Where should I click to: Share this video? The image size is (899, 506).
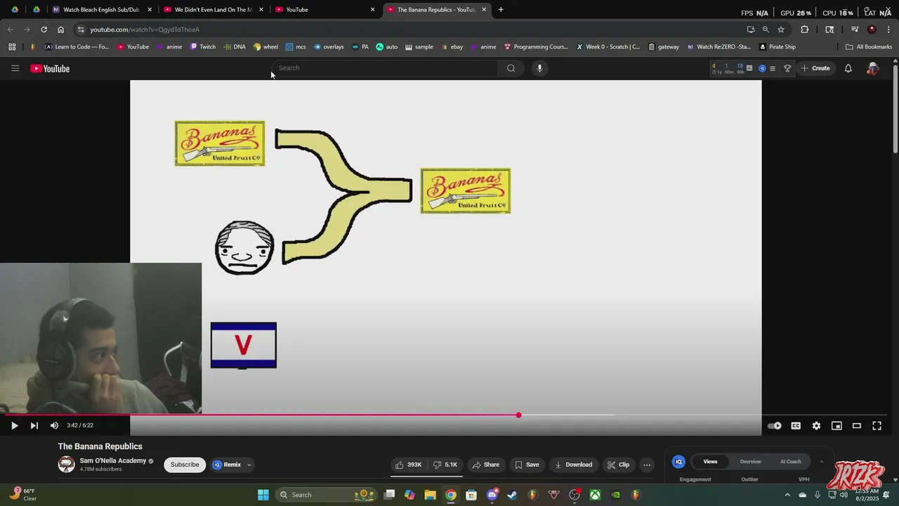pyautogui.click(x=486, y=465)
